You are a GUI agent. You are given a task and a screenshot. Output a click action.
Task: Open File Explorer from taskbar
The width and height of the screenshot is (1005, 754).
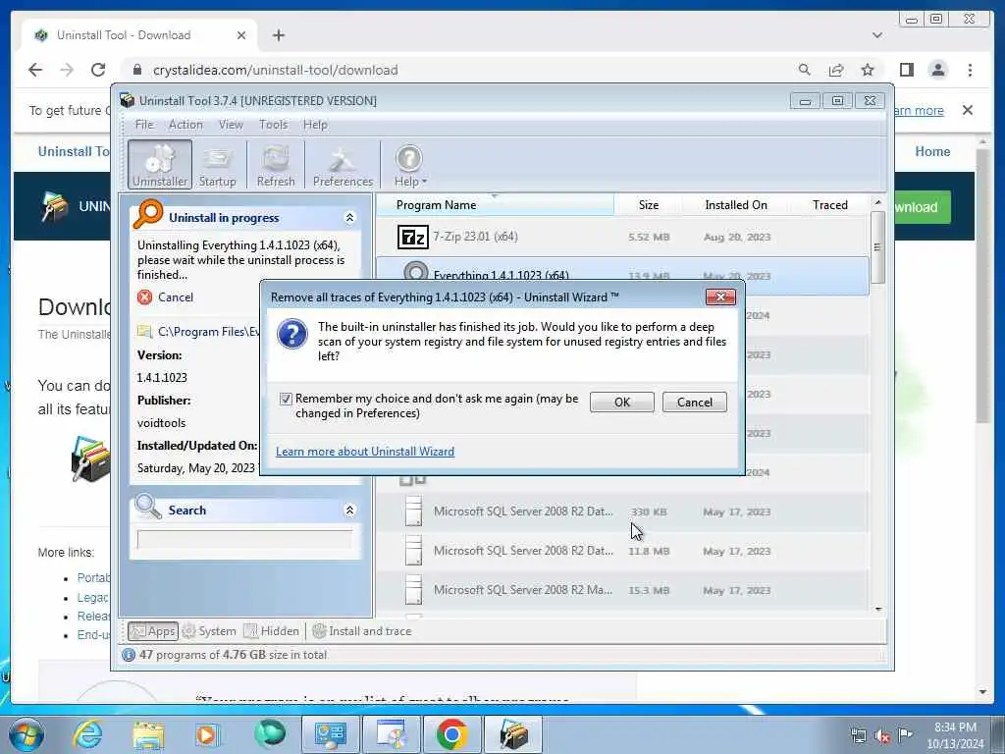click(149, 734)
